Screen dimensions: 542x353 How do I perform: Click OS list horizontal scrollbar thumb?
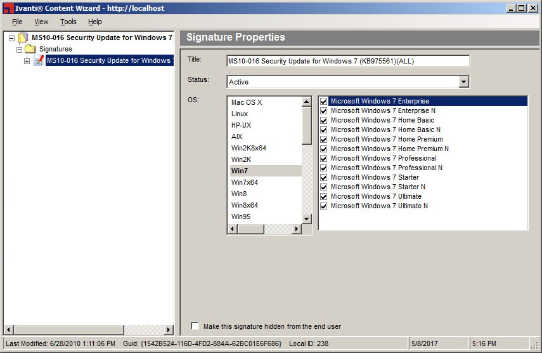(250, 229)
